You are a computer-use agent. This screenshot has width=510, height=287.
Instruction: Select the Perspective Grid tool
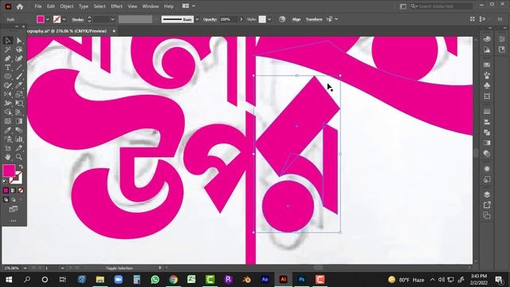click(19, 112)
